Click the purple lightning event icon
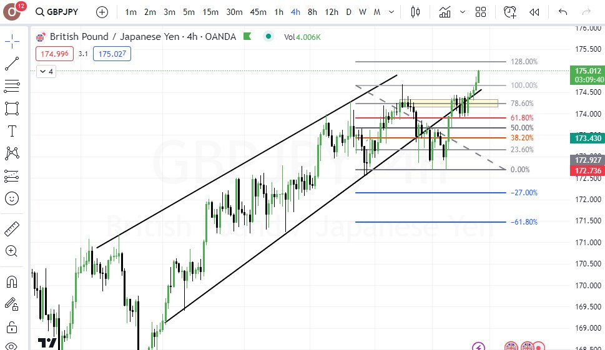This screenshot has height=350, width=605. 479,346
